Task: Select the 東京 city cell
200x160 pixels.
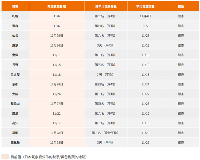Action: [x=15, y=45]
